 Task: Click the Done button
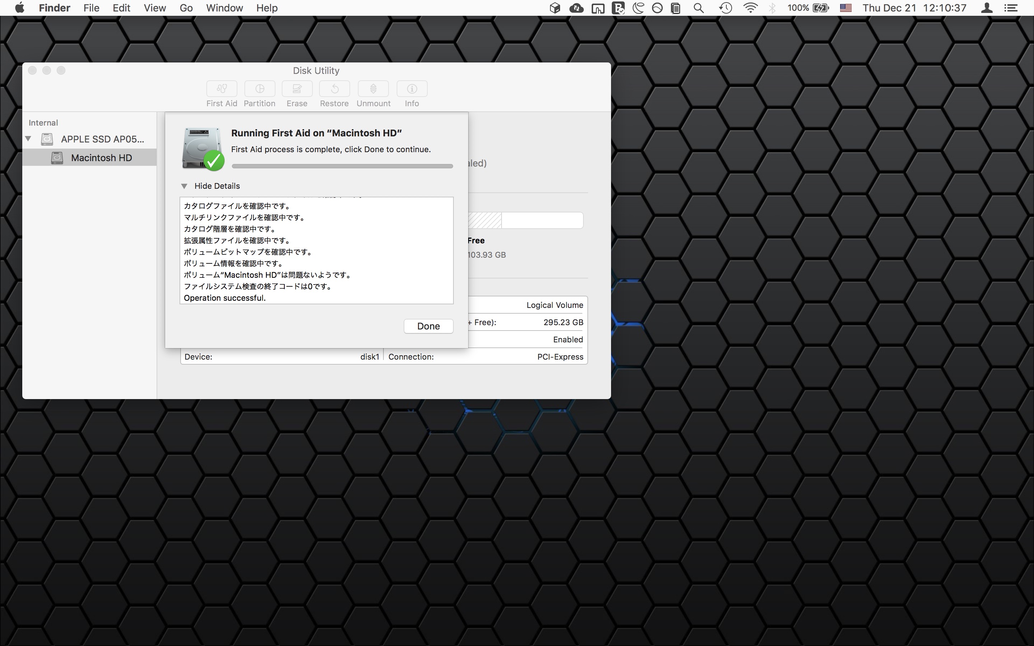[428, 326]
